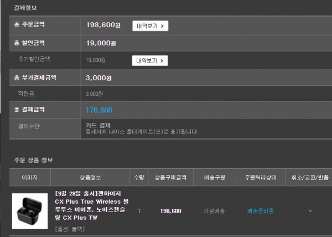Click the 198,600 product purchase price

tap(170, 211)
